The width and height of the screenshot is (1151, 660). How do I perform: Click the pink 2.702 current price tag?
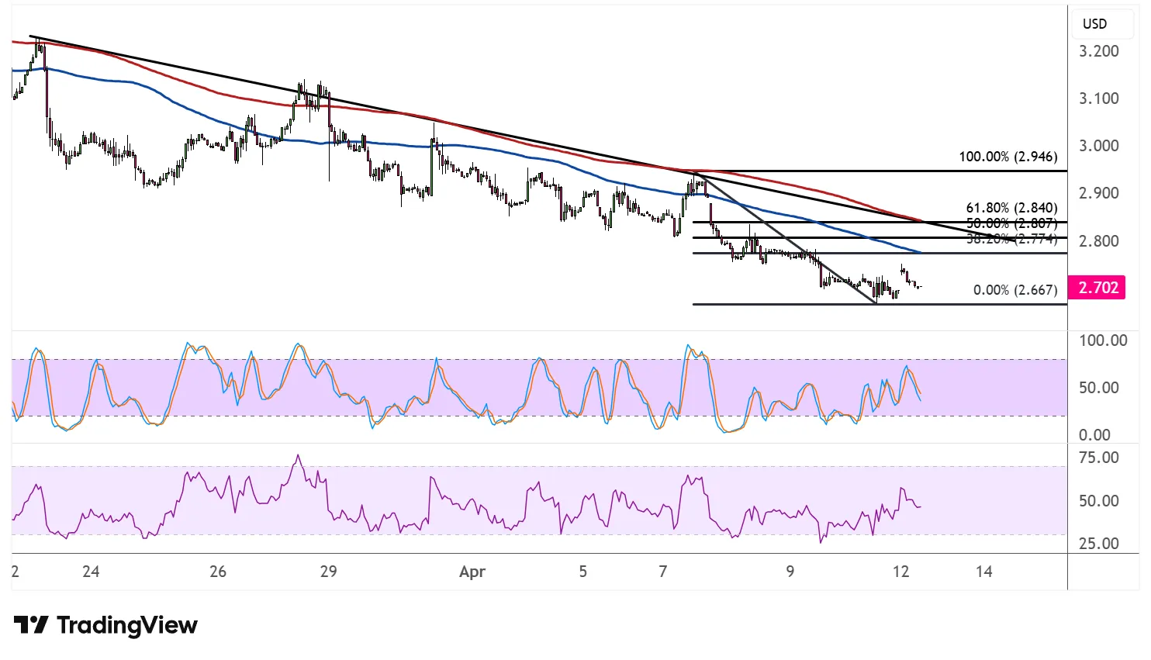coord(1097,288)
